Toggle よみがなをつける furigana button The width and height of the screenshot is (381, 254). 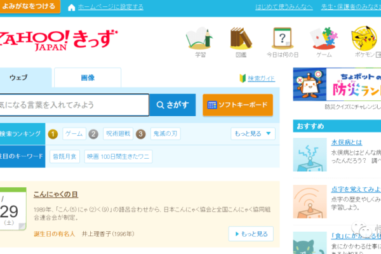[x=29, y=7]
